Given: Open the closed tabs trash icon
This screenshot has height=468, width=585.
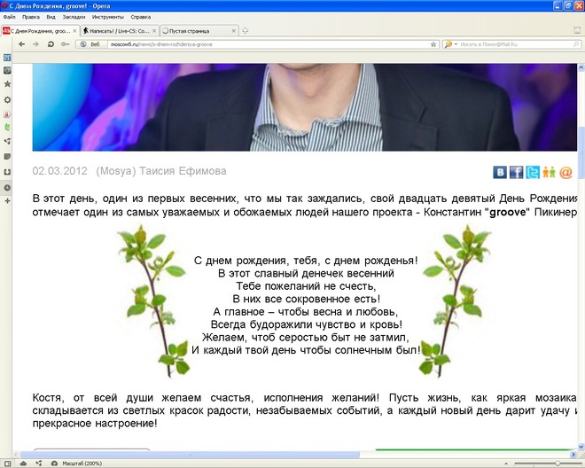Looking at the screenshot, I should [x=577, y=31].
